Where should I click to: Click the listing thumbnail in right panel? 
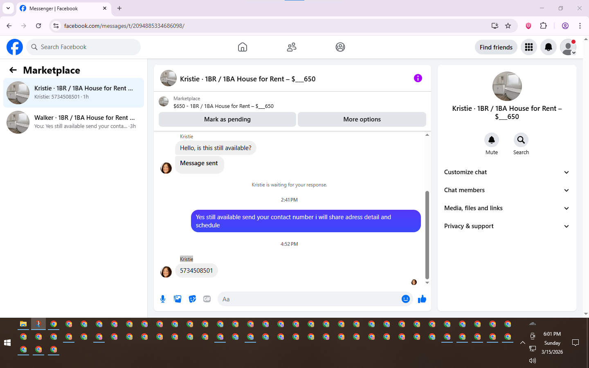(x=507, y=86)
